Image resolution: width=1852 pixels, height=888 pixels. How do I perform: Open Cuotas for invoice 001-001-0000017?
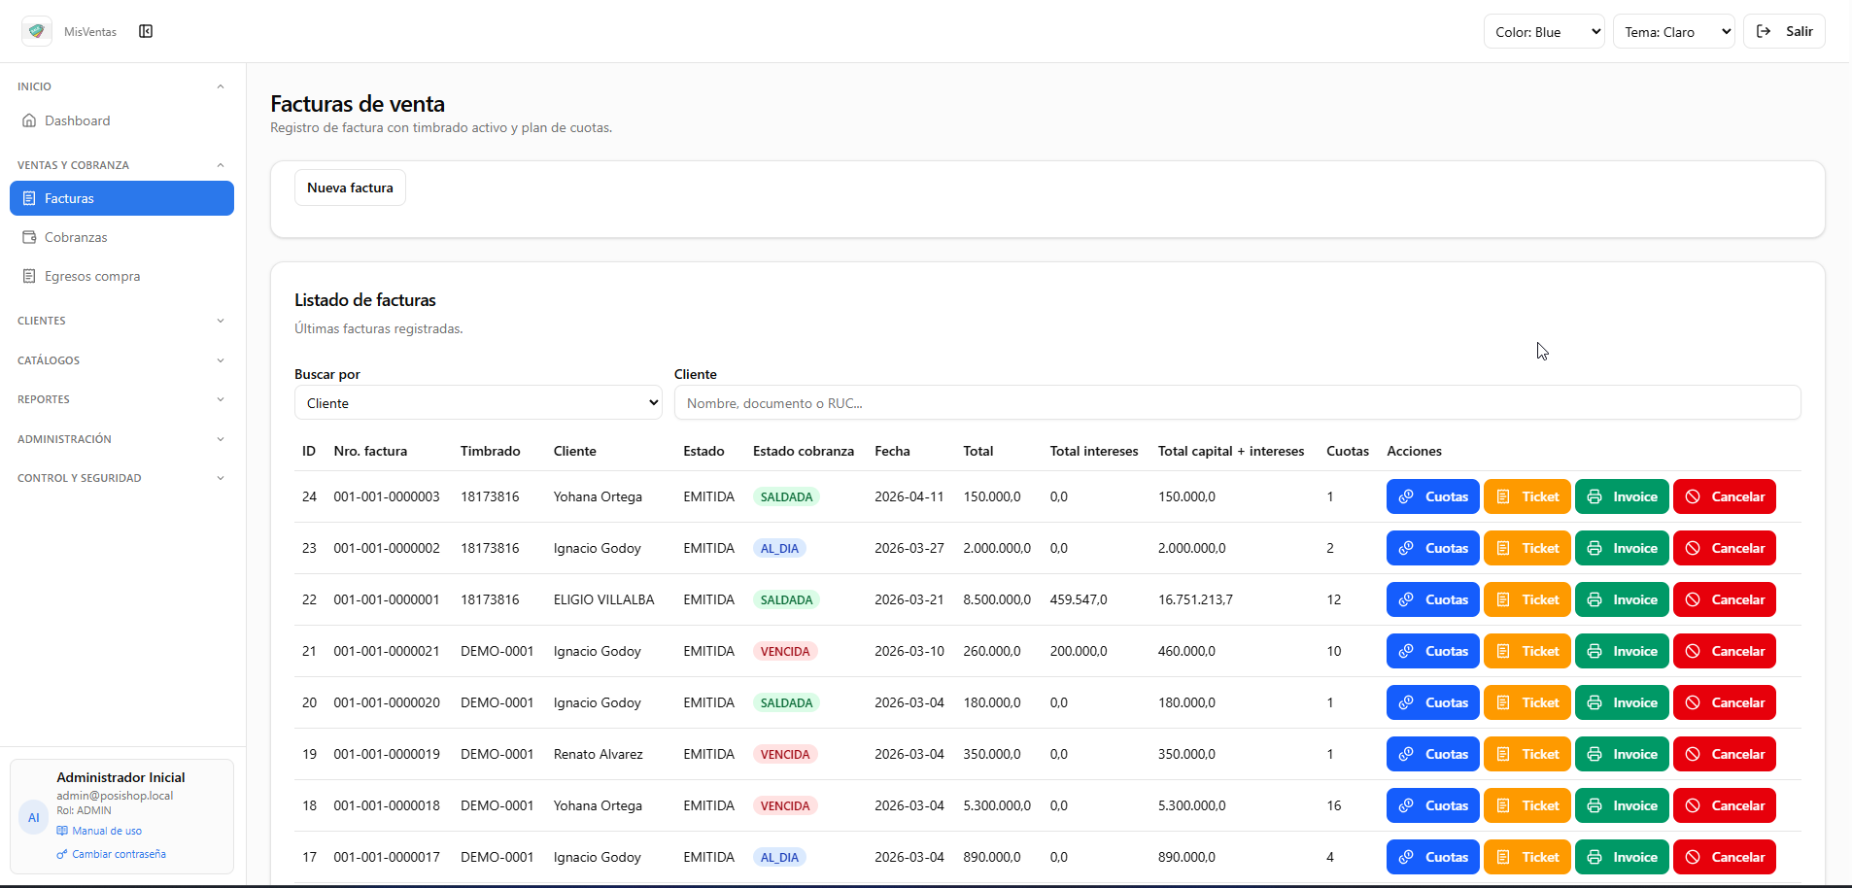pos(1433,857)
